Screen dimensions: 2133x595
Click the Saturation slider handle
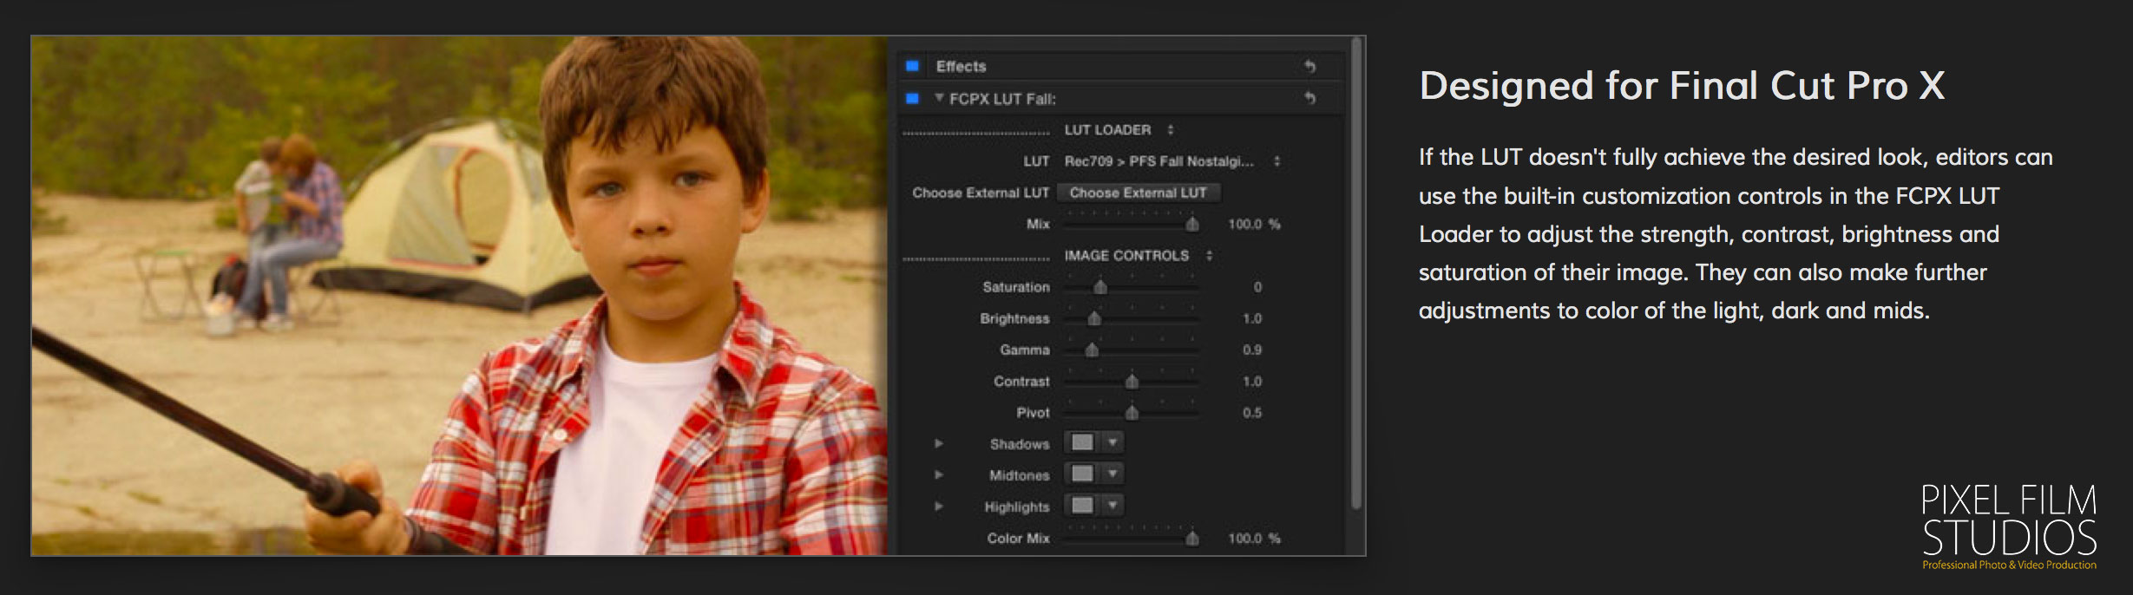(1100, 287)
